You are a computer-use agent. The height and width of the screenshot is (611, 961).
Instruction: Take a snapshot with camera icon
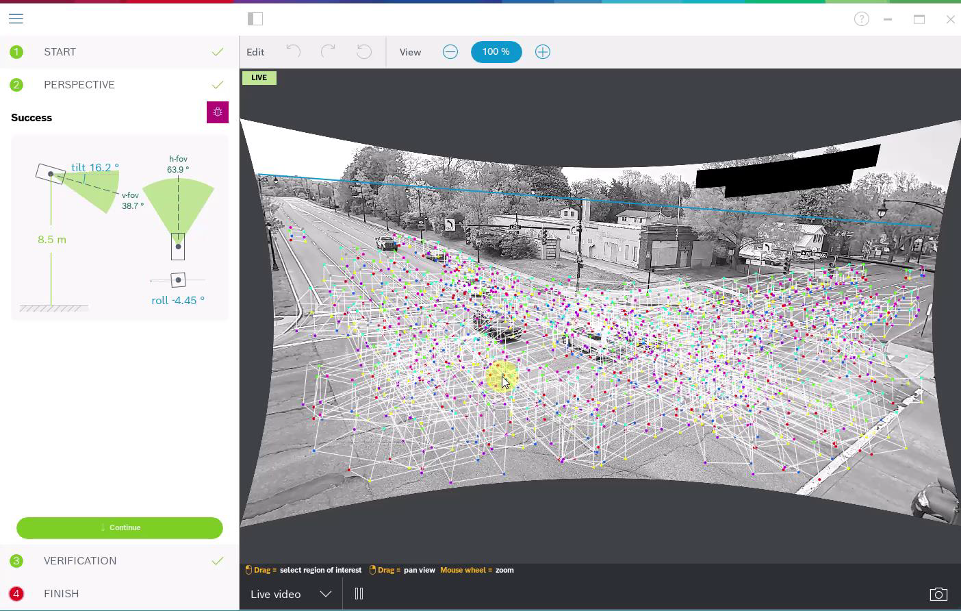pyautogui.click(x=938, y=594)
